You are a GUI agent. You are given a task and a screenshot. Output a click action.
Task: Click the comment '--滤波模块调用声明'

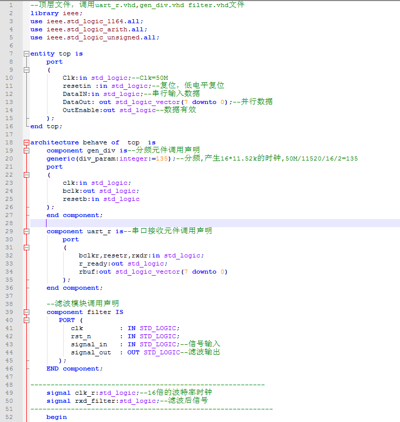[x=83, y=303]
